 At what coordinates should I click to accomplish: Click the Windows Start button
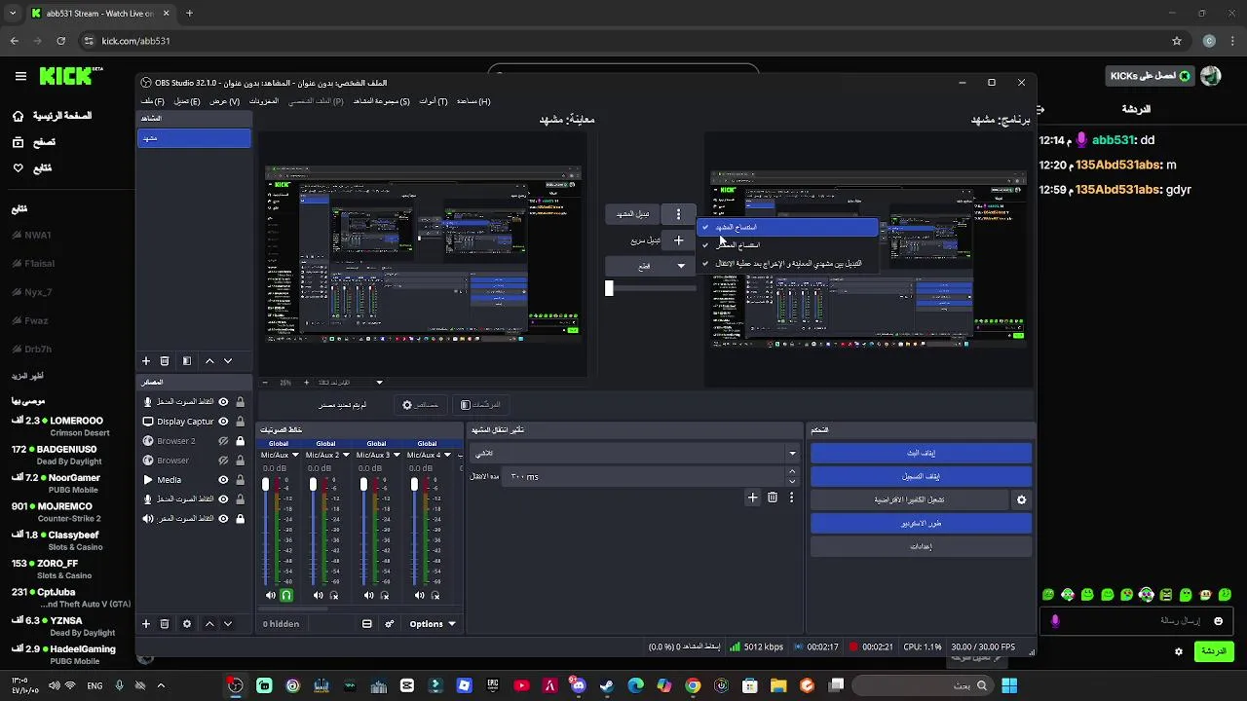pos(1009,685)
